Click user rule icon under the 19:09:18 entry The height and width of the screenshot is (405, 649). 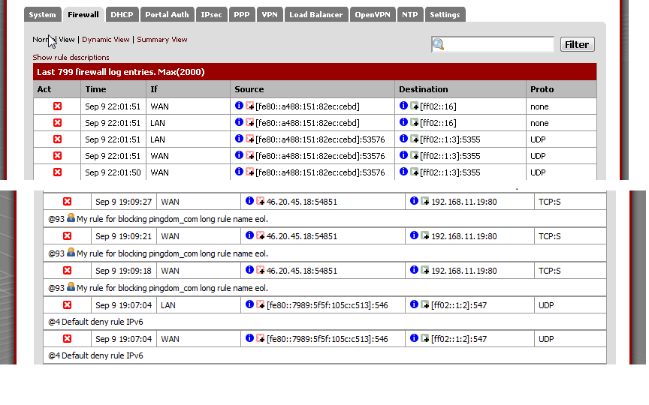pyautogui.click(x=71, y=286)
